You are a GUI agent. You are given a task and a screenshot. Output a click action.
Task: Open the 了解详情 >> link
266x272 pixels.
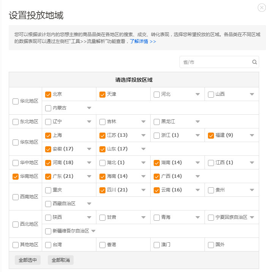[x=143, y=41]
